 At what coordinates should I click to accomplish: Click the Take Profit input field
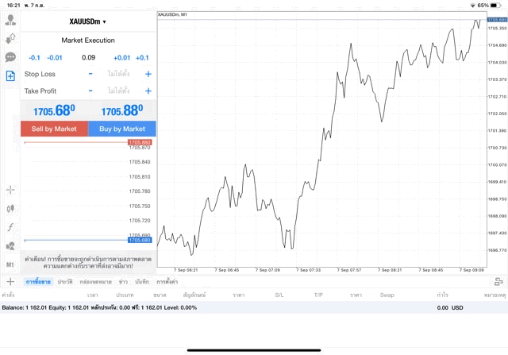coord(118,91)
